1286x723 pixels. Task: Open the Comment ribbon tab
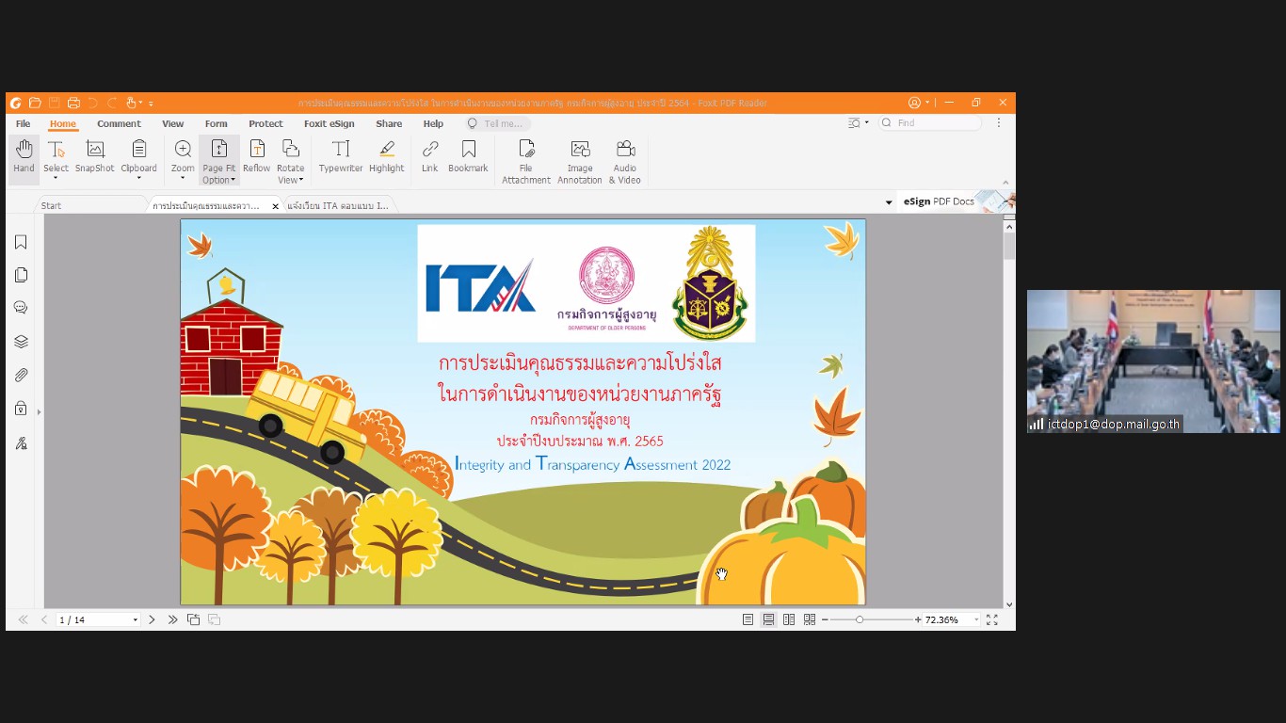pos(119,123)
